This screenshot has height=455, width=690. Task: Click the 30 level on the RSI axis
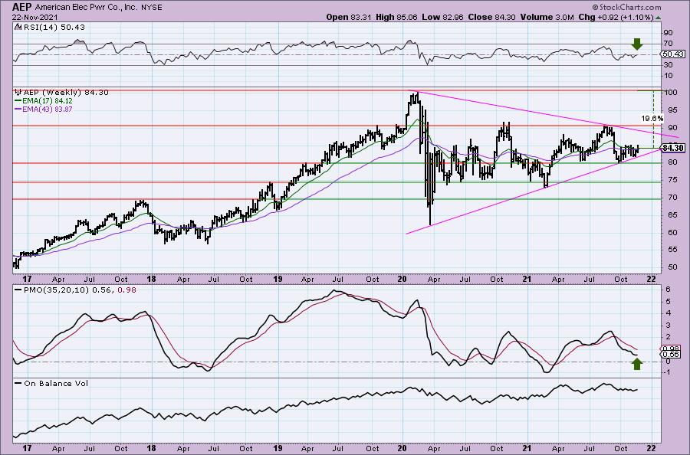(x=668, y=65)
